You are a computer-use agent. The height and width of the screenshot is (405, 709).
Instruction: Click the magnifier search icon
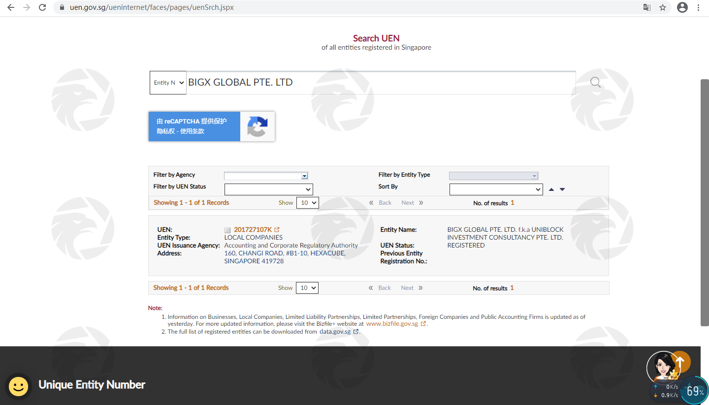point(595,82)
